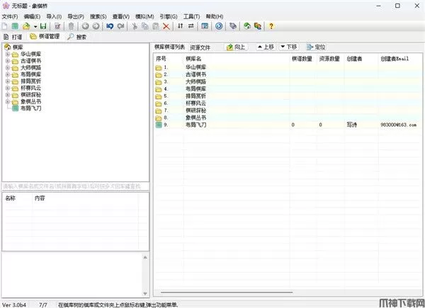Click the edit properties icon in toolbar

57,26
